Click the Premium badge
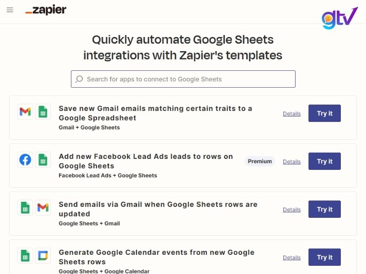This screenshot has width=366, height=274. (260, 161)
